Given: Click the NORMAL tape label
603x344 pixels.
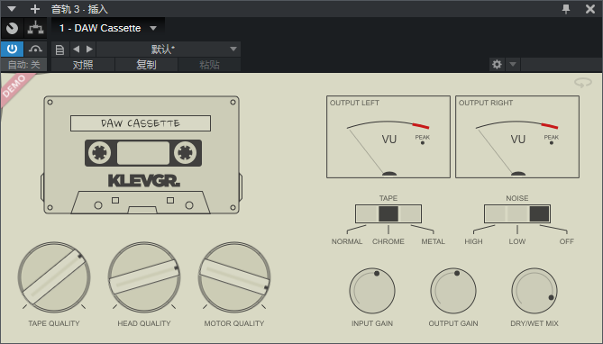Looking at the screenshot, I should pyautogui.click(x=347, y=241).
